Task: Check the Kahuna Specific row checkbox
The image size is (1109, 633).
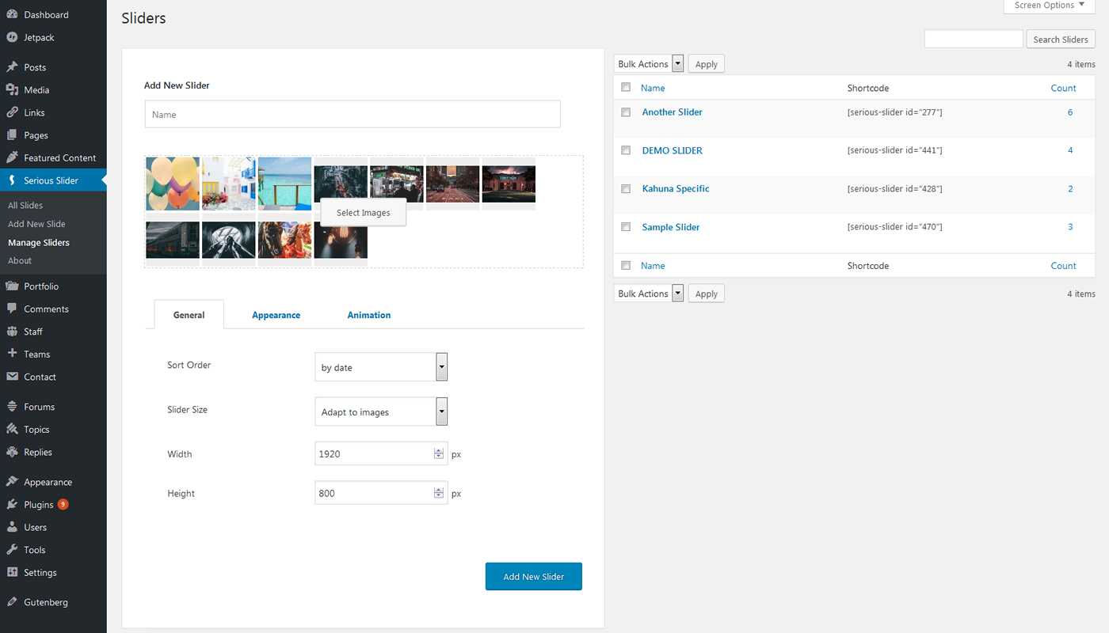Action: pyautogui.click(x=626, y=188)
